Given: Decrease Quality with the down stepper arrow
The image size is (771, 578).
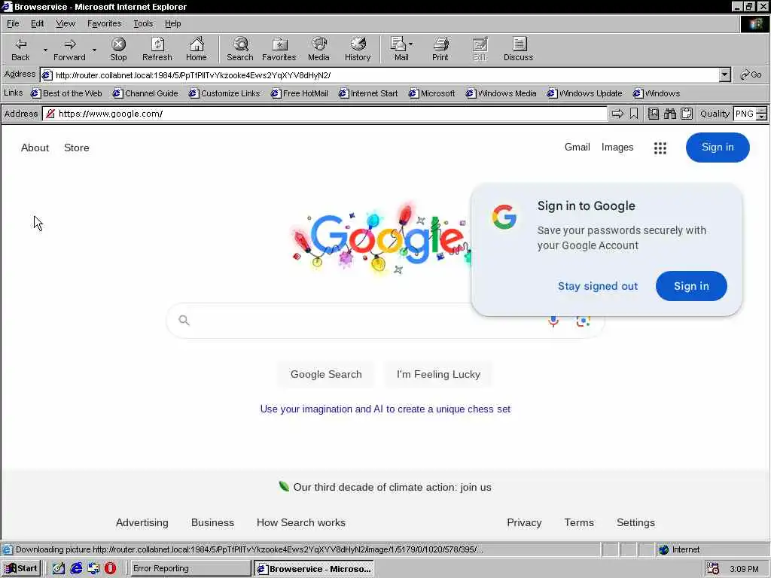Looking at the screenshot, I should (x=762, y=117).
